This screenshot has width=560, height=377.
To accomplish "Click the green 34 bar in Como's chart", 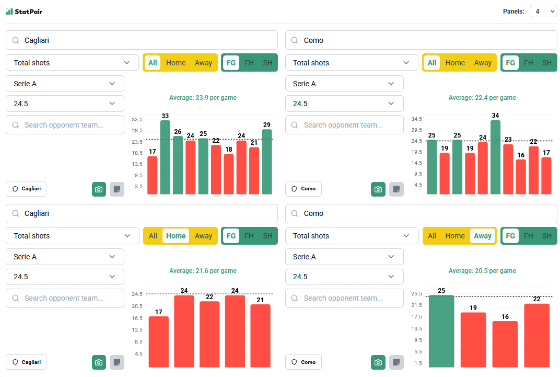I will coord(495,157).
